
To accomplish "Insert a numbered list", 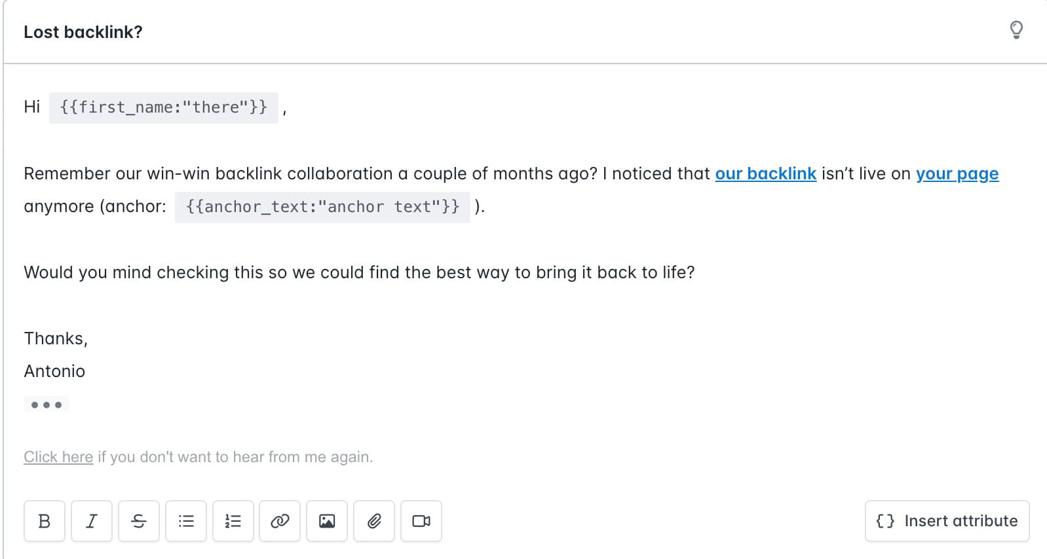I will pyautogui.click(x=233, y=521).
